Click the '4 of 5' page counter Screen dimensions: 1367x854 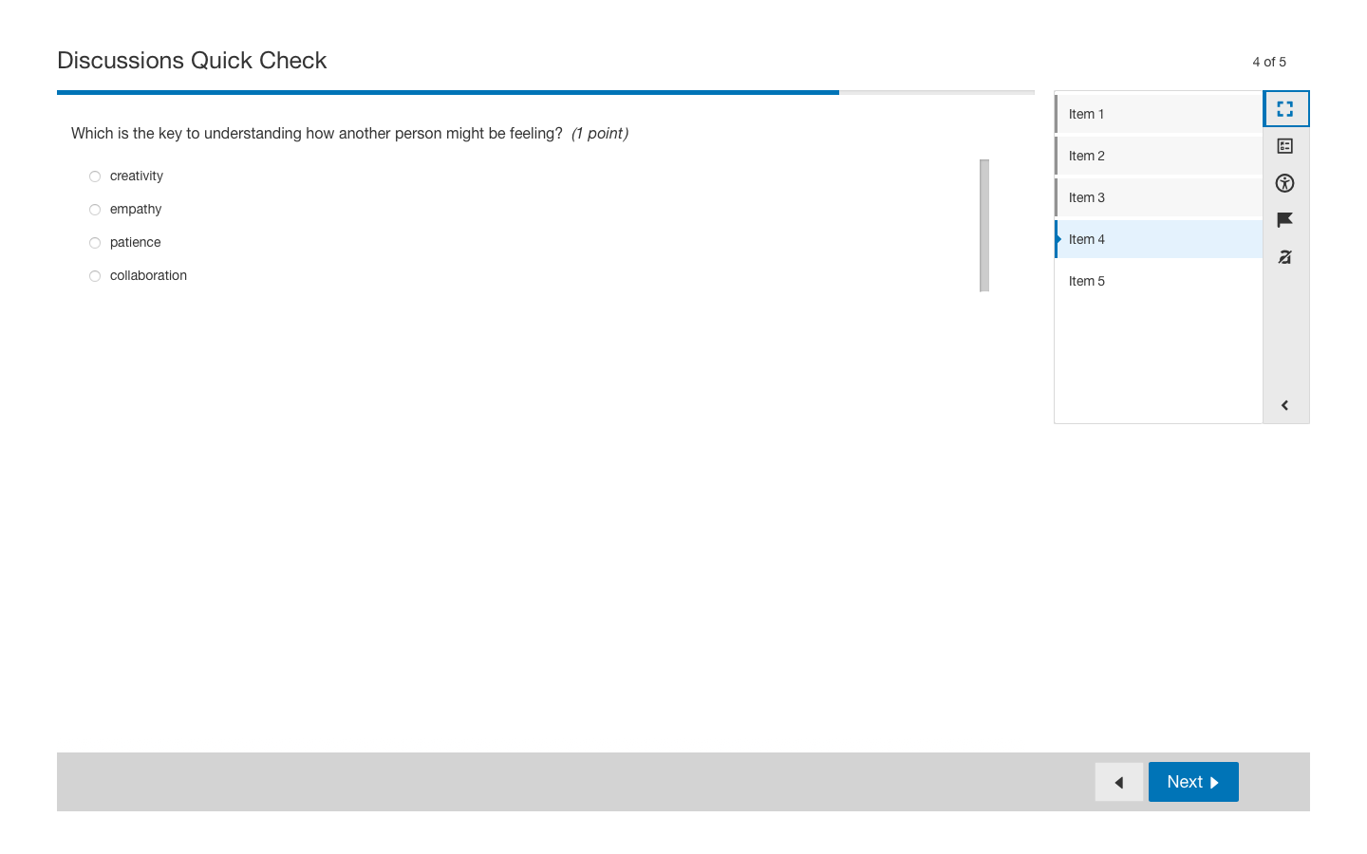tap(1269, 62)
